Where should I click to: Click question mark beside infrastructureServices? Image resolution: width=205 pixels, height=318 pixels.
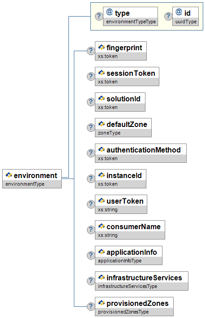(91, 281)
